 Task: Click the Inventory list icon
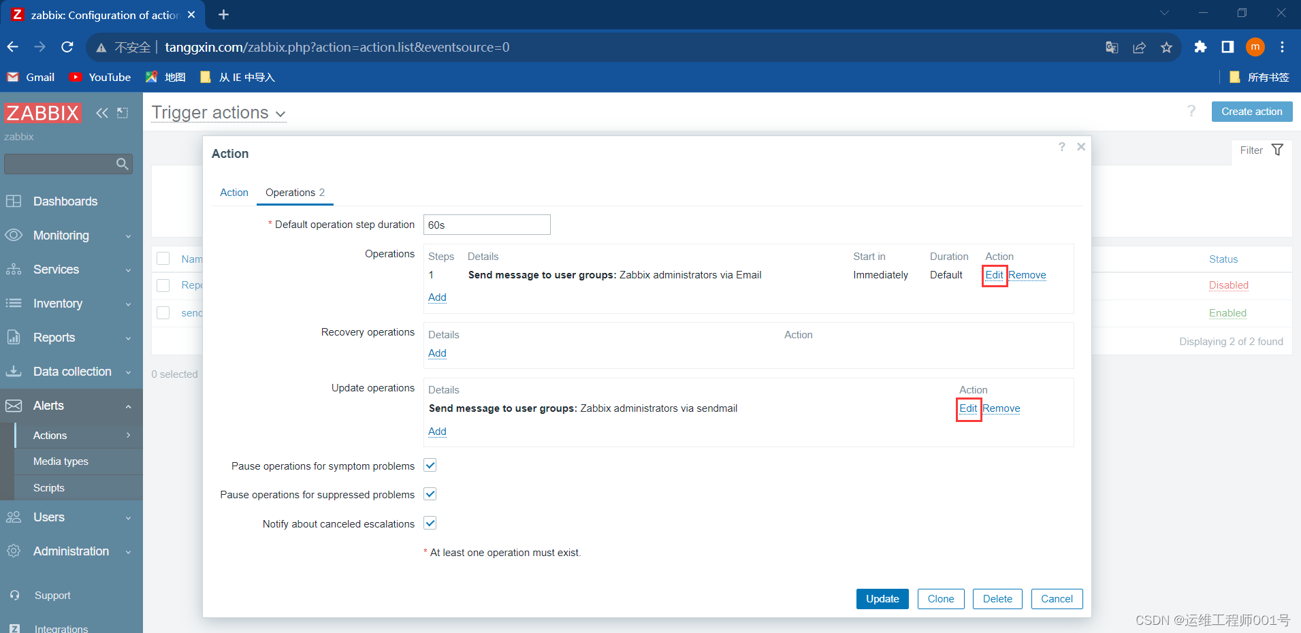14,304
